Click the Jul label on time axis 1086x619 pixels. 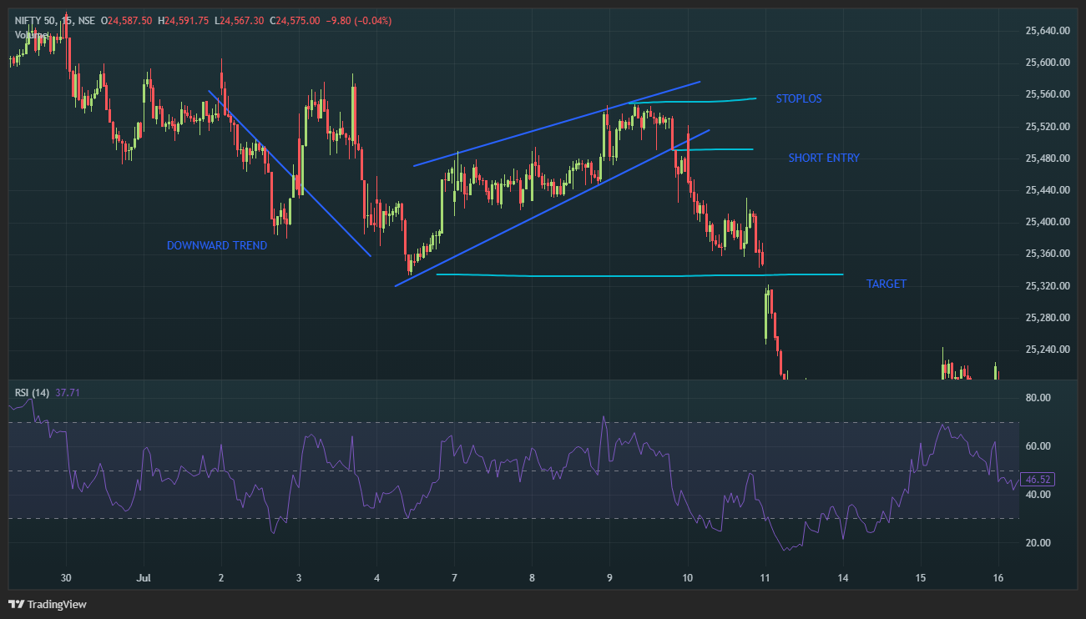point(144,577)
